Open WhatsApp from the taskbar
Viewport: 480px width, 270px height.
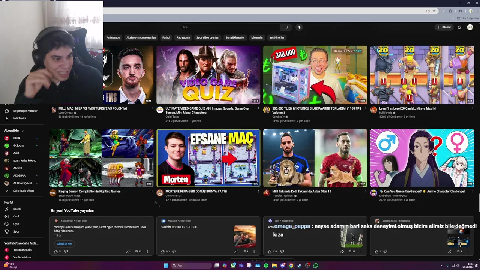click(316, 265)
